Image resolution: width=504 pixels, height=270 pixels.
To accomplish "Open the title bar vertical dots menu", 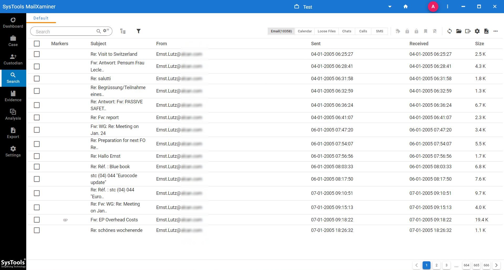I will pos(448,7).
